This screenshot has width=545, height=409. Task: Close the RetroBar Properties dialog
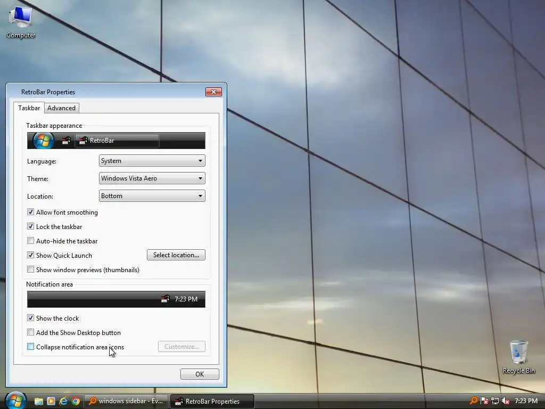click(213, 92)
